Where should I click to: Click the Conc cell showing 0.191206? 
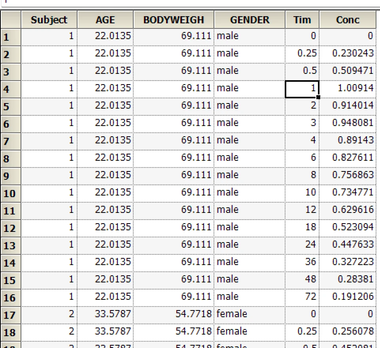coord(348,297)
